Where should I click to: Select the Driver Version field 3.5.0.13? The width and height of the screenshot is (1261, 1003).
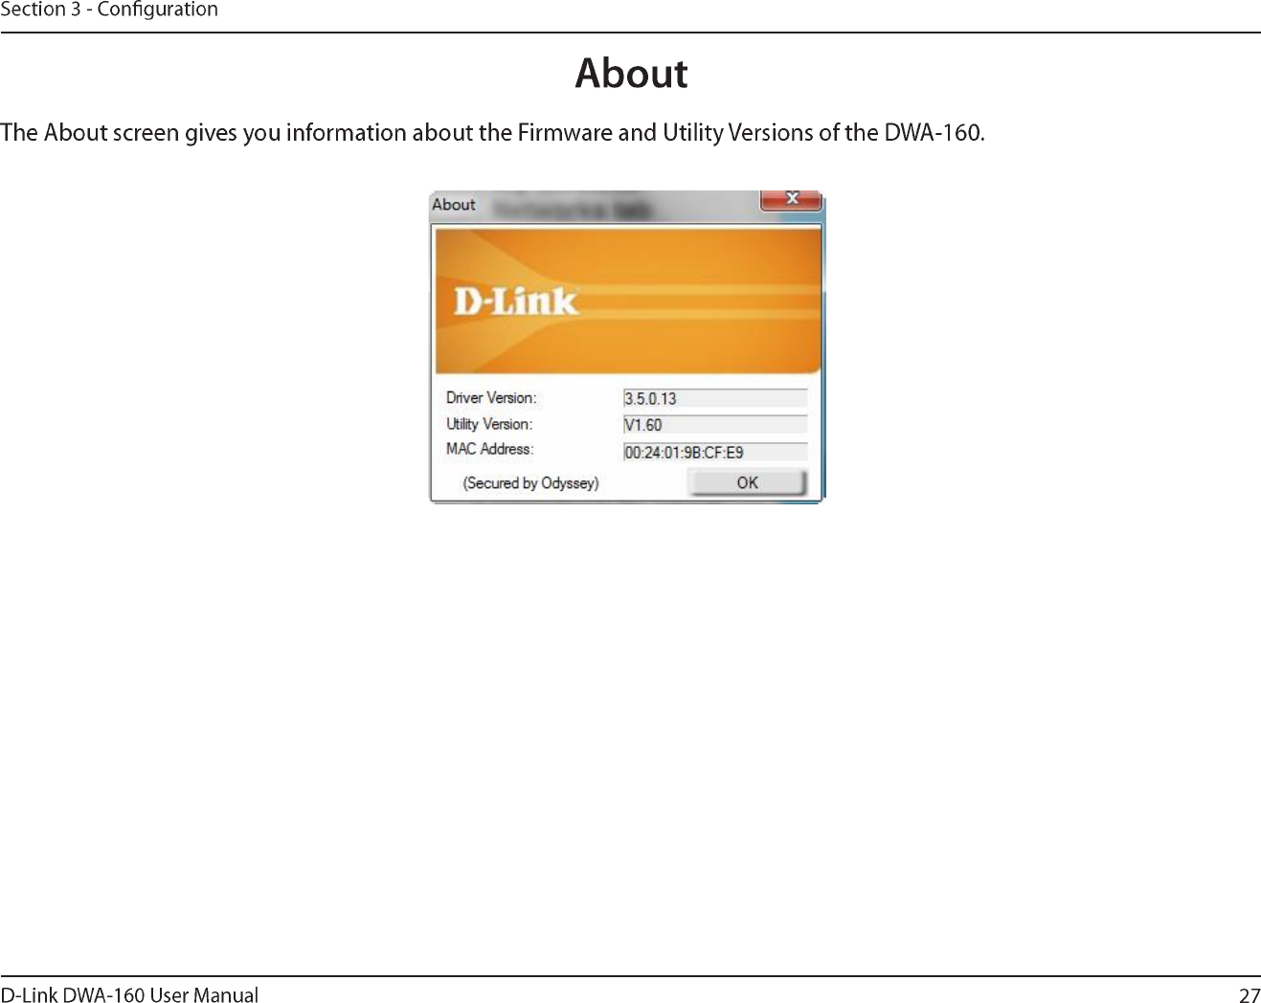[715, 398]
